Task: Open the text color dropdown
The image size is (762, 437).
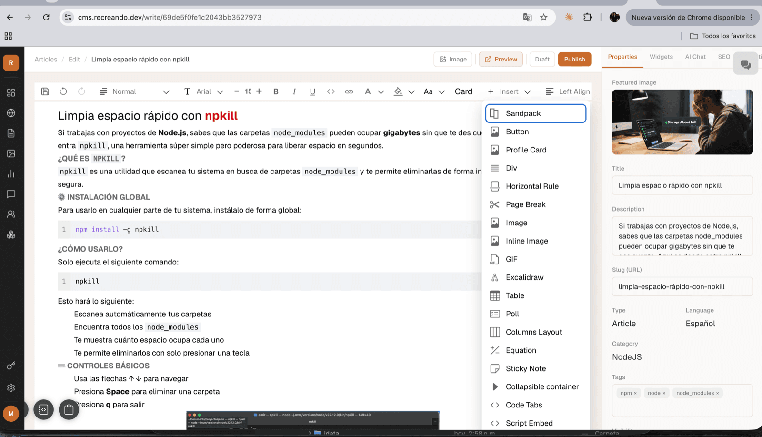Action: pyautogui.click(x=374, y=91)
